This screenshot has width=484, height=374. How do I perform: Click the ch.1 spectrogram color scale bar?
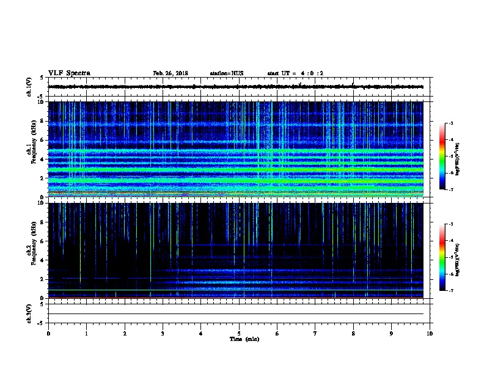coord(442,156)
